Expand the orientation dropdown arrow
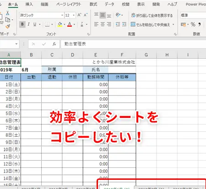 click(x=122, y=15)
